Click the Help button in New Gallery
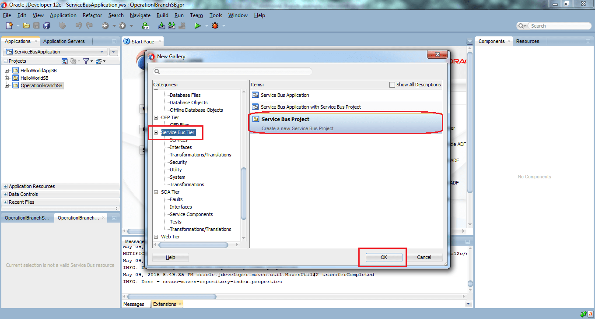The image size is (595, 319). (x=170, y=257)
